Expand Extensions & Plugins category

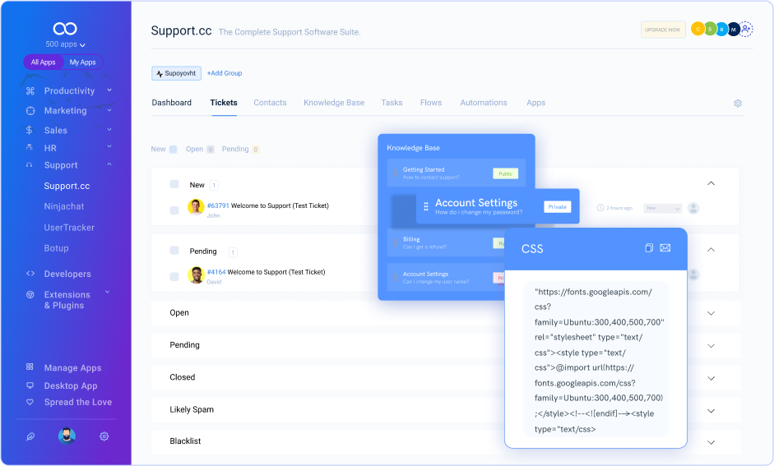point(107,293)
